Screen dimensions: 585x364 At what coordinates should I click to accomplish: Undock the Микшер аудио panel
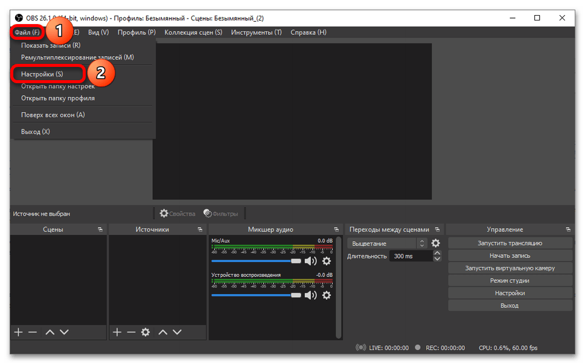coord(336,230)
